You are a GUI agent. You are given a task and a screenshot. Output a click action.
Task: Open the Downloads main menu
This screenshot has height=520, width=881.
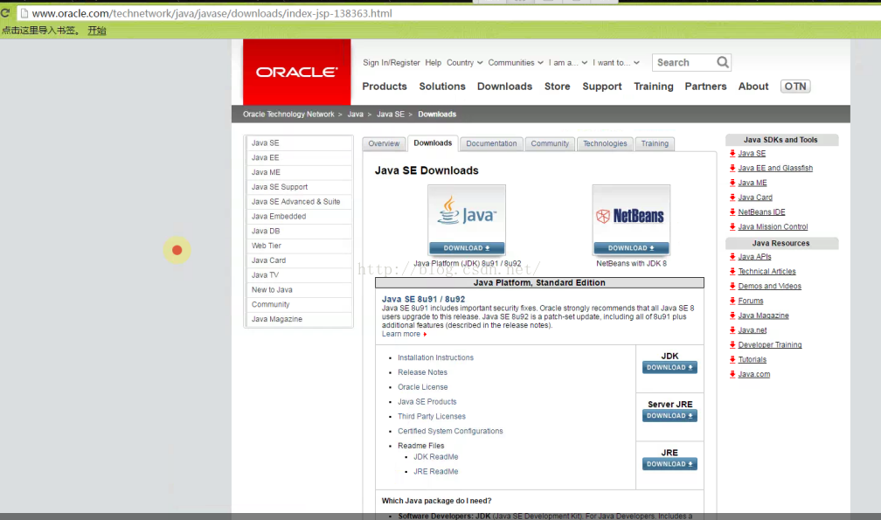504,86
